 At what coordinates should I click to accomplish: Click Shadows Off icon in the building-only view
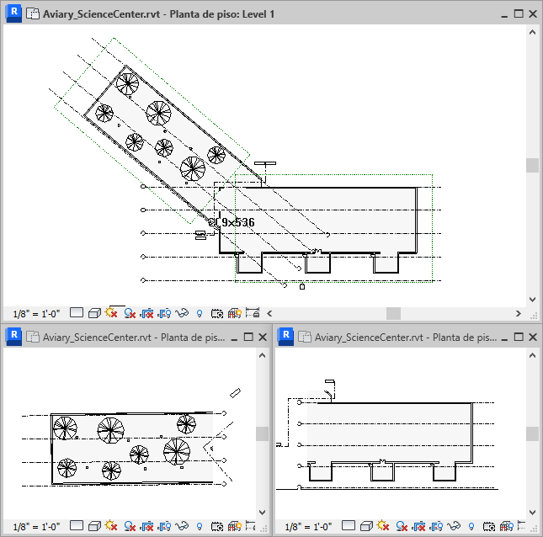coord(402,526)
